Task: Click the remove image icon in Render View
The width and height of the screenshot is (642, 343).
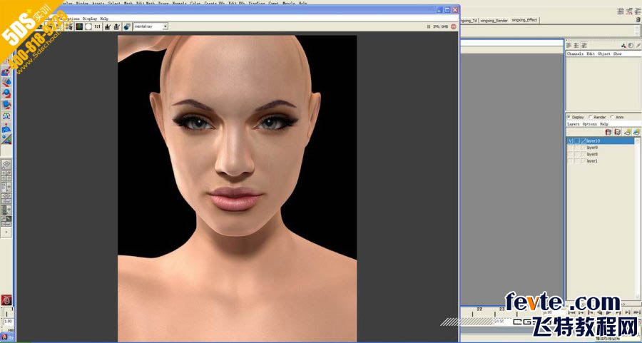Action: click(x=117, y=26)
